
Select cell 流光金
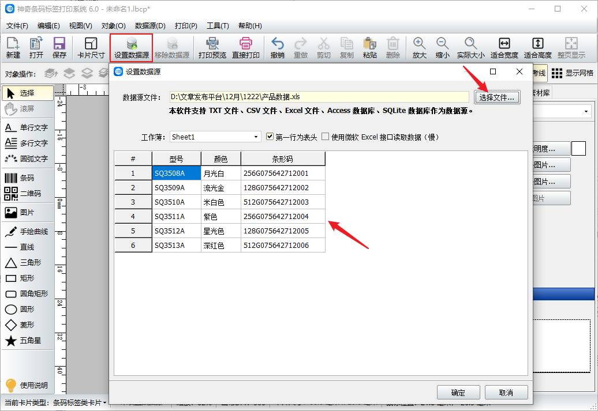click(221, 188)
